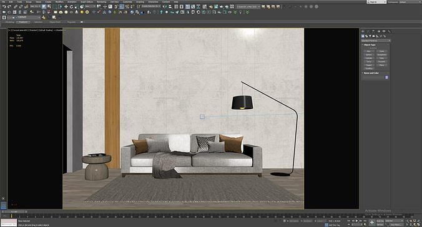Toggle Window/Crossing selection mode
Image resolution: width=422 pixels, height=227 pixels.
point(60,6)
